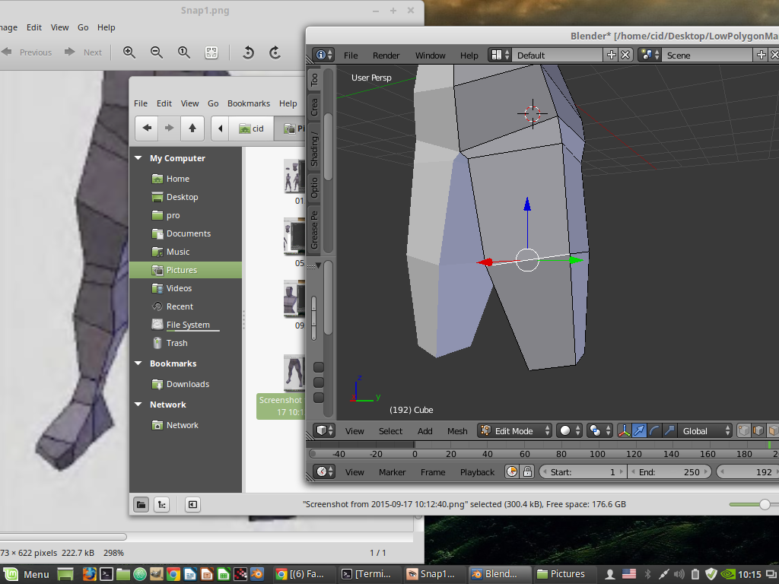Click the Previous button in image viewer
Image resolution: width=779 pixels, height=584 pixels.
(x=27, y=52)
